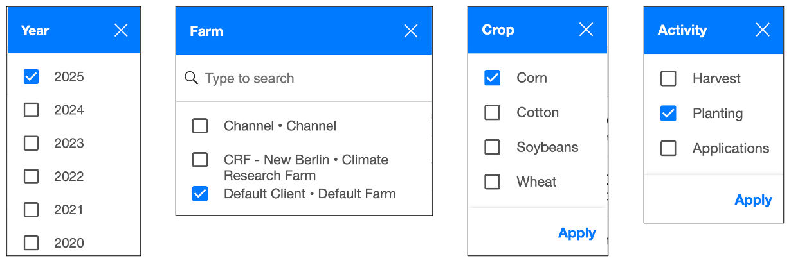Close the Farm filter panel
Screen dimensions: 791x263
pyautogui.click(x=411, y=31)
